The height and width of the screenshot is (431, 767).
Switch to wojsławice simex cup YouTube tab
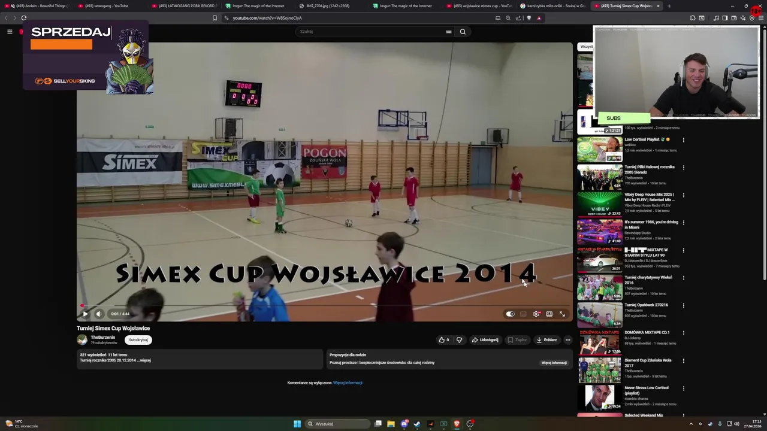coord(480,6)
